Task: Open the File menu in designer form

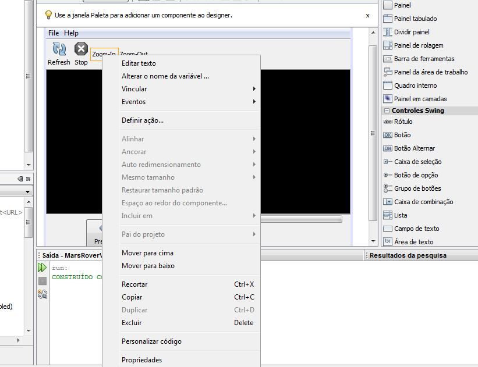Action: pos(54,33)
